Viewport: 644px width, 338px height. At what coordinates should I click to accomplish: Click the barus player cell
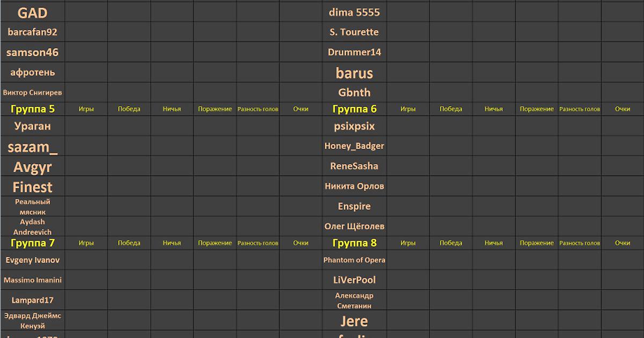point(354,72)
